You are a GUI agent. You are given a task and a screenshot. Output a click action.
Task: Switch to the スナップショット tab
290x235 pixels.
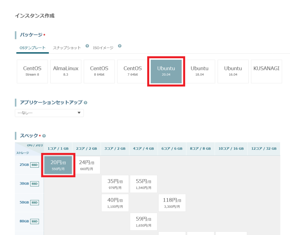tap(67, 48)
